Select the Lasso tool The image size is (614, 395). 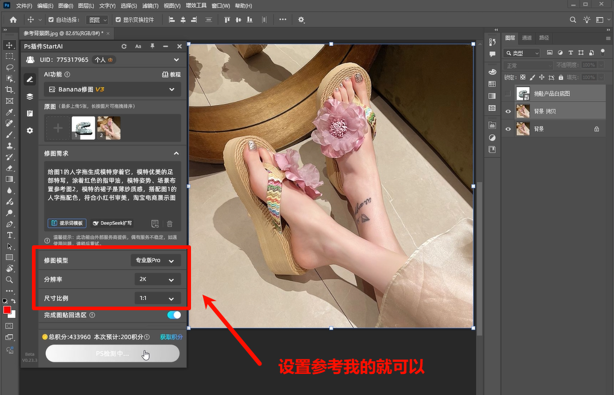point(9,67)
